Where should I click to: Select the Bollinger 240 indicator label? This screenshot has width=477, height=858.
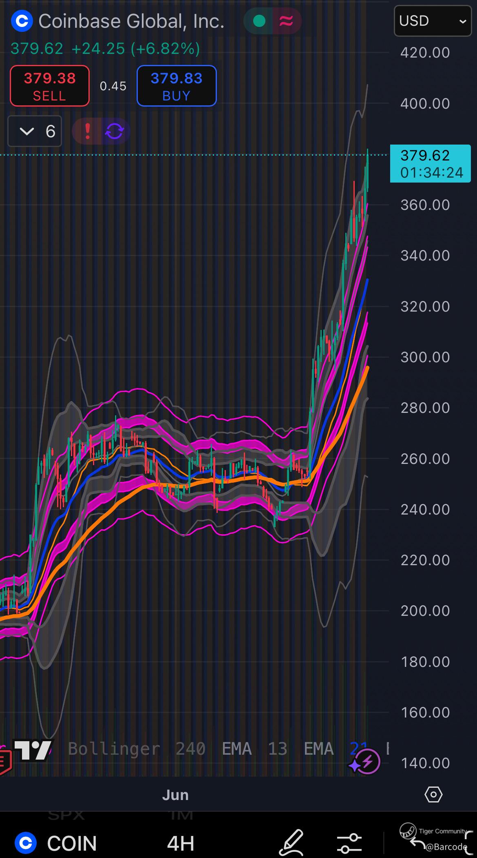pos(137,749)
